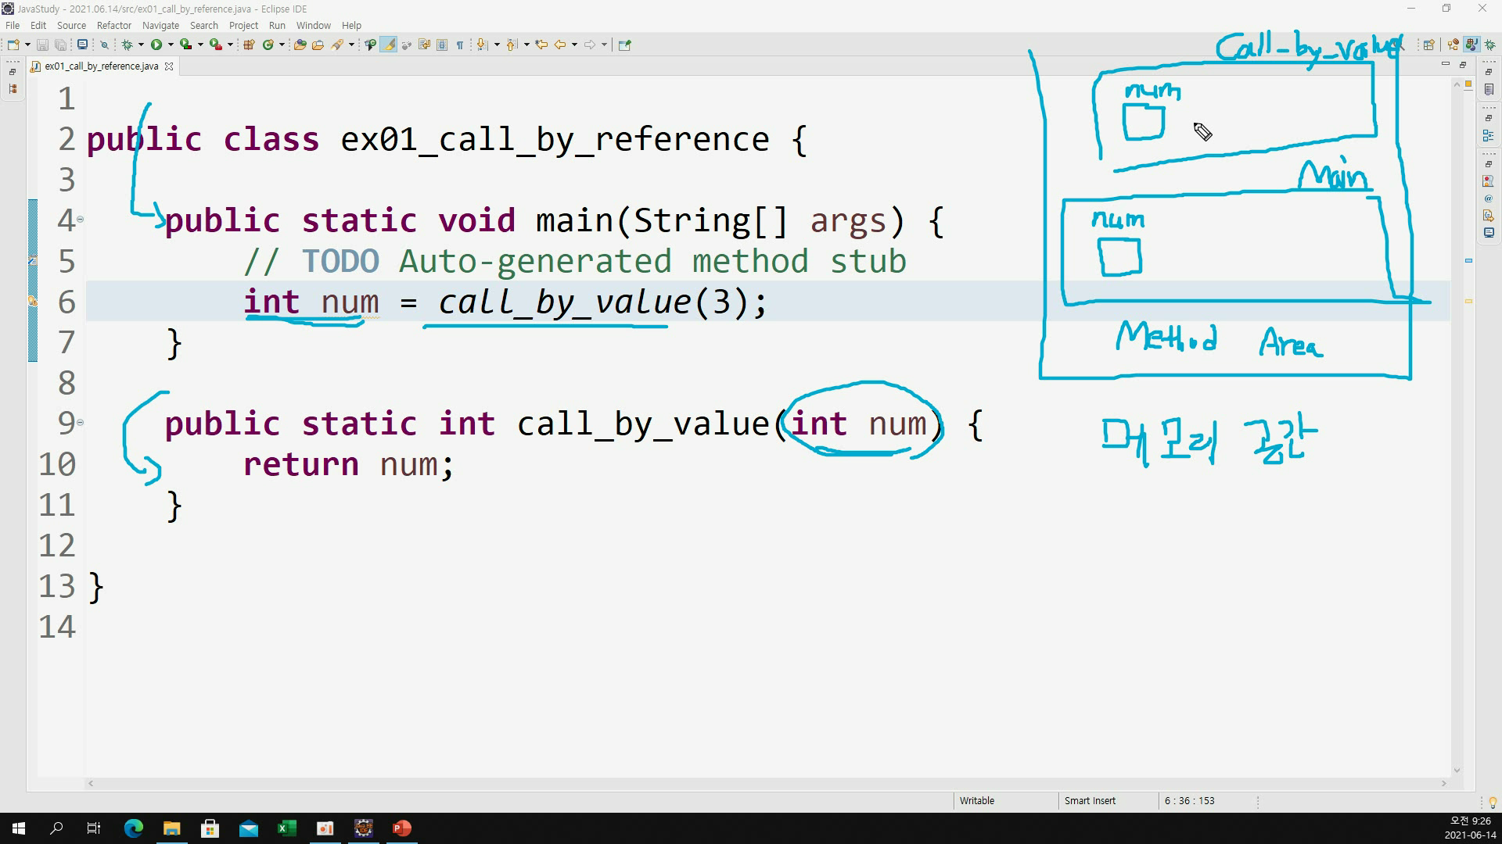1502x844 pixels.
Task: Click the Open Type icon in toolbar
Action: pyautogui.click(x=300, y=45)
